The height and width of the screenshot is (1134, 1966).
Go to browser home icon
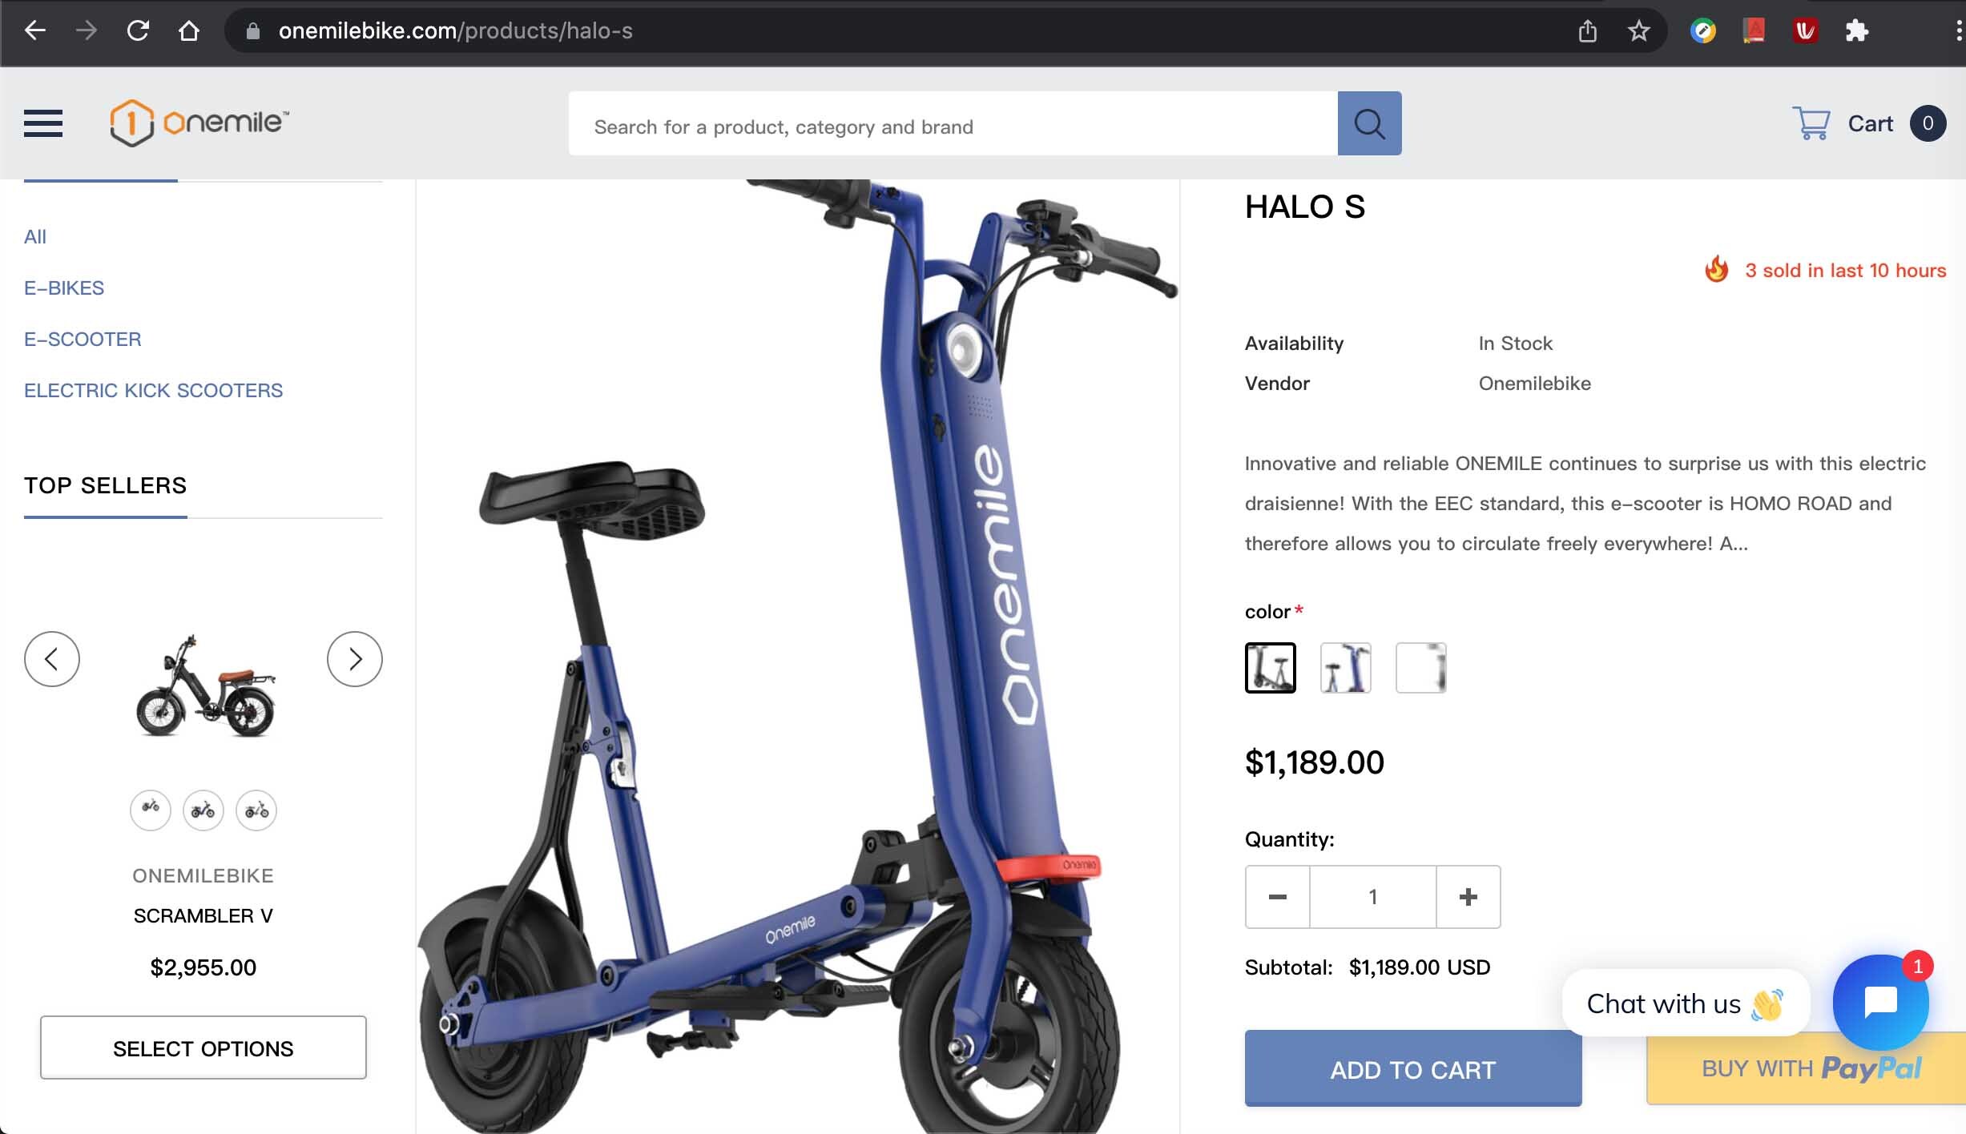pyautogui.click(x=189, y=30)
